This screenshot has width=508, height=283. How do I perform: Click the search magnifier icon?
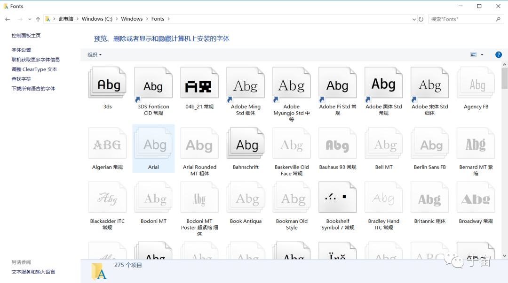pos(498,19)
